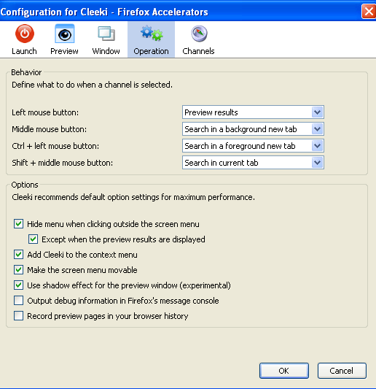Viewport: 376px width, 389px height.
Task: Click the 'Left mouse button:' label
Action: [45, 112]
